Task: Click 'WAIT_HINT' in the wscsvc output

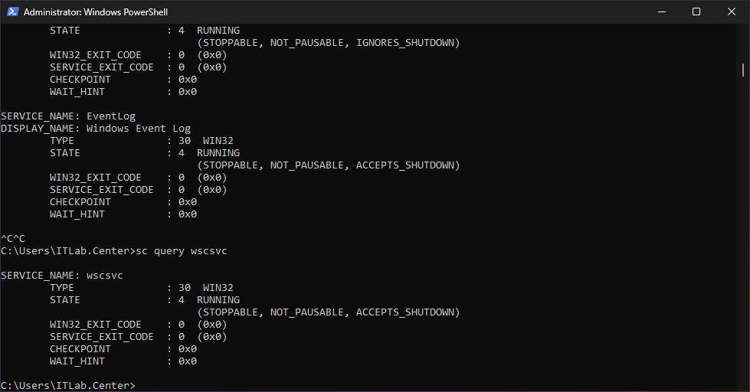Action: point(77,361)
